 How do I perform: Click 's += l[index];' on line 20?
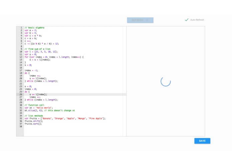[x=38, y=78]
